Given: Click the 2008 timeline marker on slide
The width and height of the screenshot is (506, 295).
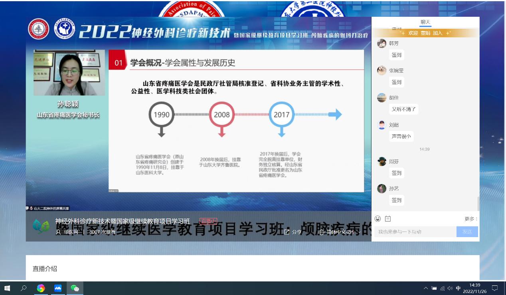Looking at the screenshot, I should (221, 115).
